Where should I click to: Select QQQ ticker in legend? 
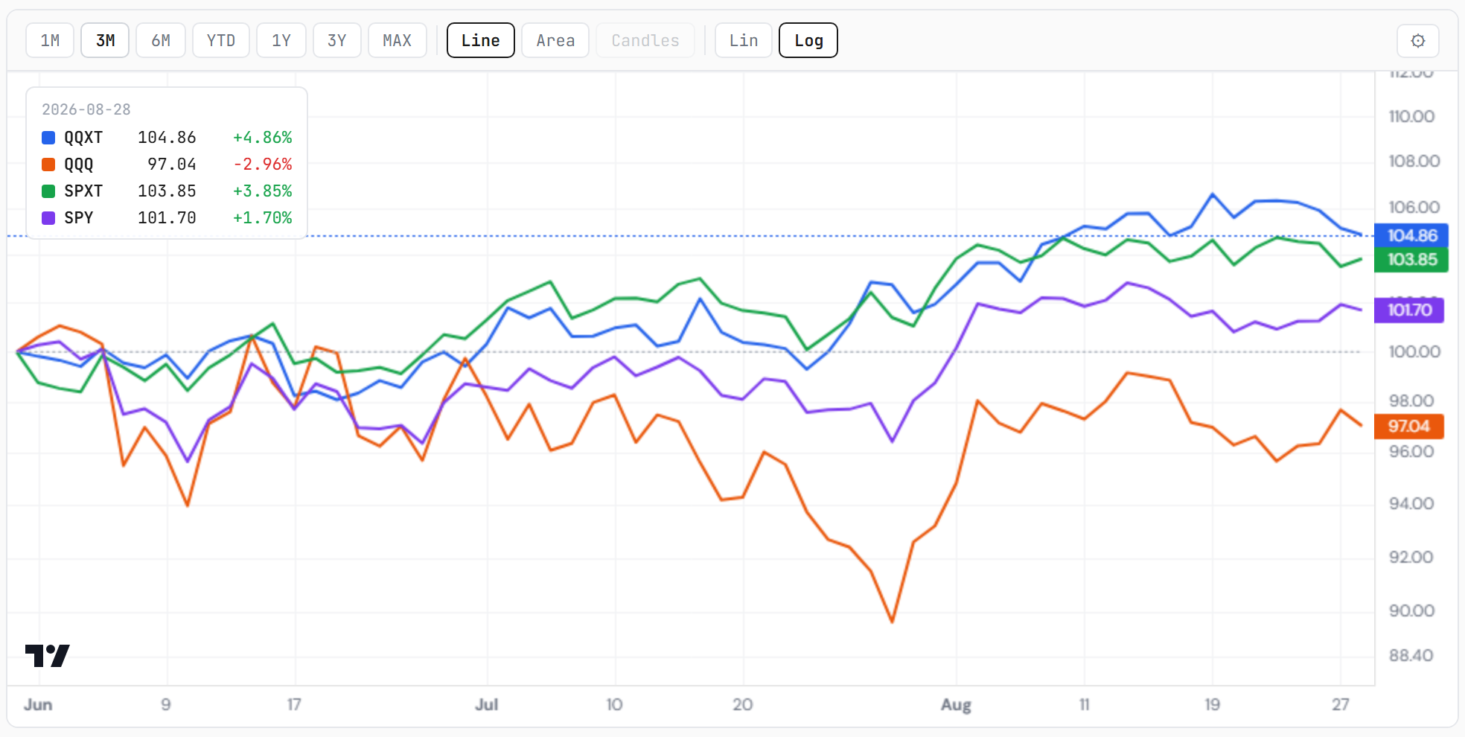[79, 165]
